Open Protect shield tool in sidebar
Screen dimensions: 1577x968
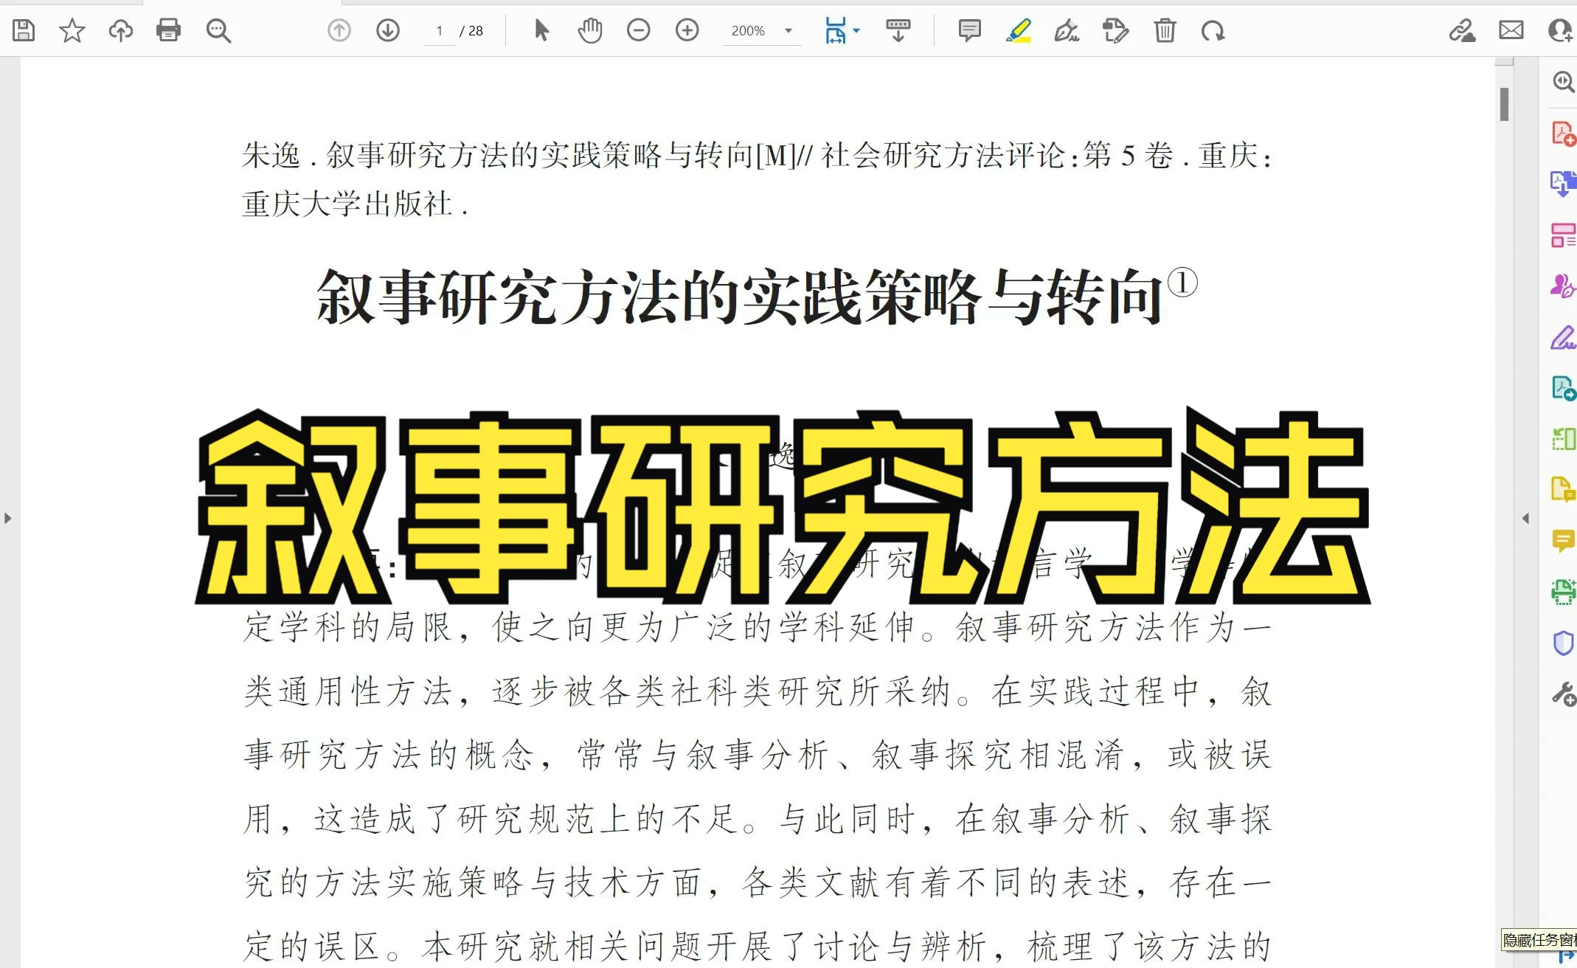pos(1563,643)
